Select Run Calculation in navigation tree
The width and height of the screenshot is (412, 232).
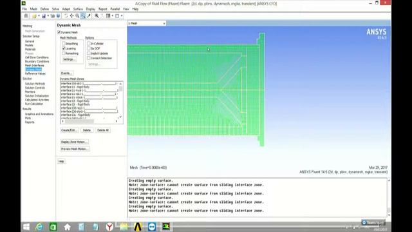click(x=34, y=104)
